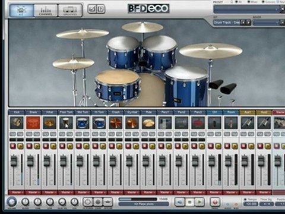Click the snare drum in the kit picture
Screen dimensions: 285x214
tap(118, 85)
